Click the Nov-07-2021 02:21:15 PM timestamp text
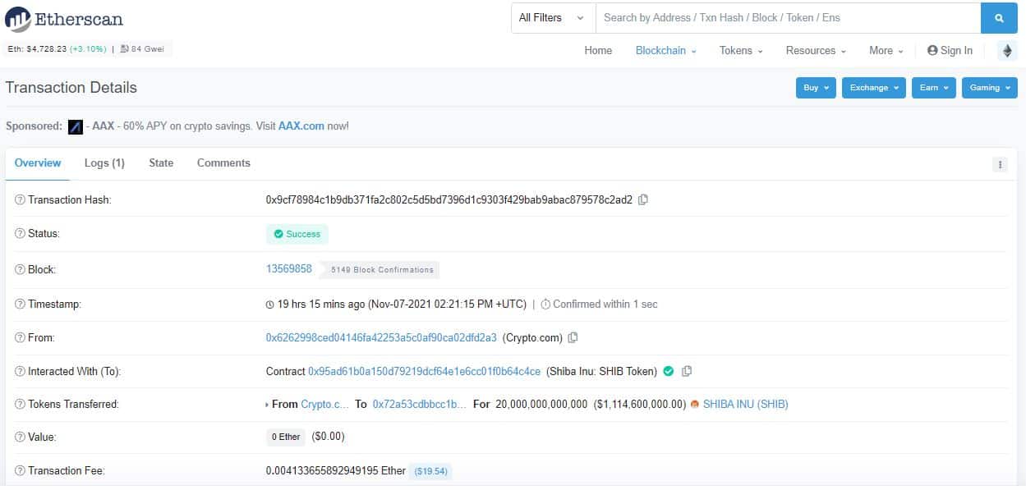Screen dimensions: 1026x490 (x=447, y=304)
